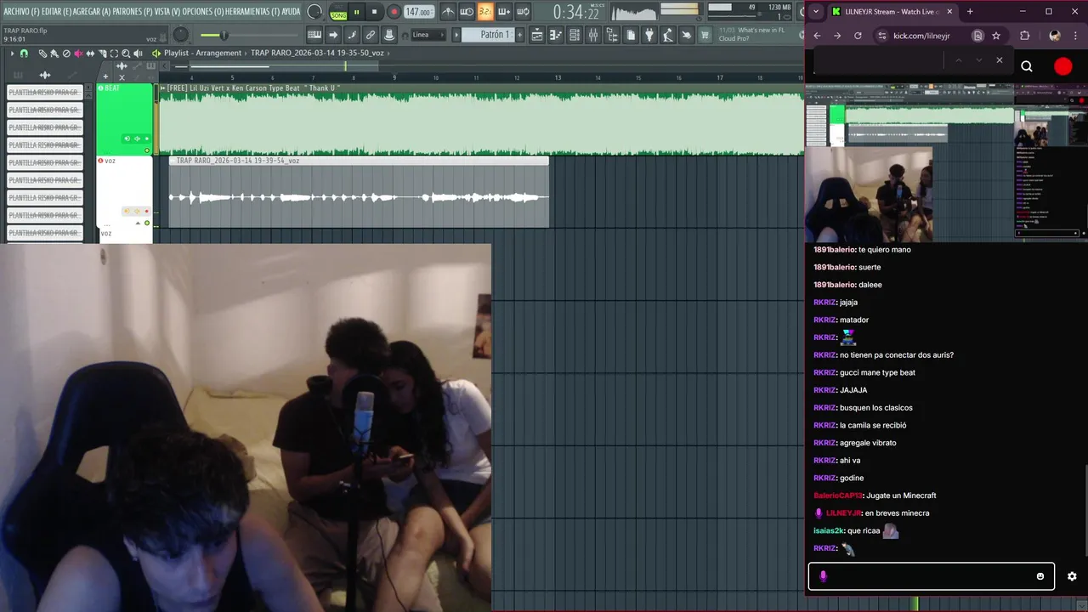Click the 147.000 tempo field

pyautogui.click(x=419, y=12)
